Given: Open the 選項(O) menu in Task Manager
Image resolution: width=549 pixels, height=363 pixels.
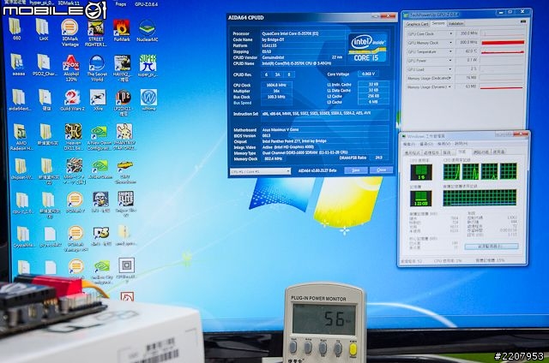Looking at the screenshot, I should 426,144.
